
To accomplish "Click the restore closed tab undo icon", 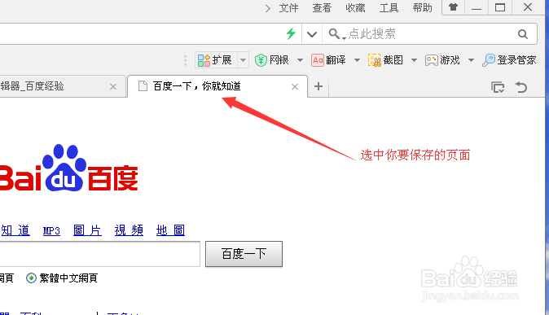I will coord(521,87).
